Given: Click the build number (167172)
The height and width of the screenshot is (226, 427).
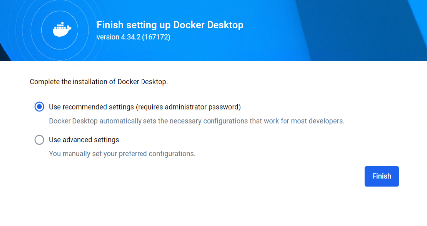Looking at the screenshot, I should tap(156, 37).
